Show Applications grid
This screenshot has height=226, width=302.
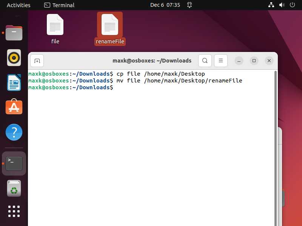[x=14, y=211]
